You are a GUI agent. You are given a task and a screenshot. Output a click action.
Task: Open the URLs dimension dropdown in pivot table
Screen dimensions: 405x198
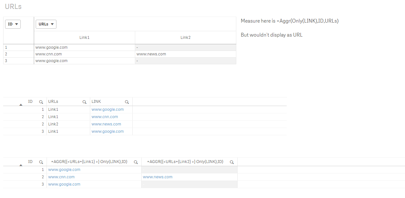click(x=46, y=24)
